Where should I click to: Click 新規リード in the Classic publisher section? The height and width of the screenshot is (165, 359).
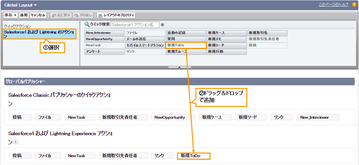pyautogui.click(x=251, y=117)
